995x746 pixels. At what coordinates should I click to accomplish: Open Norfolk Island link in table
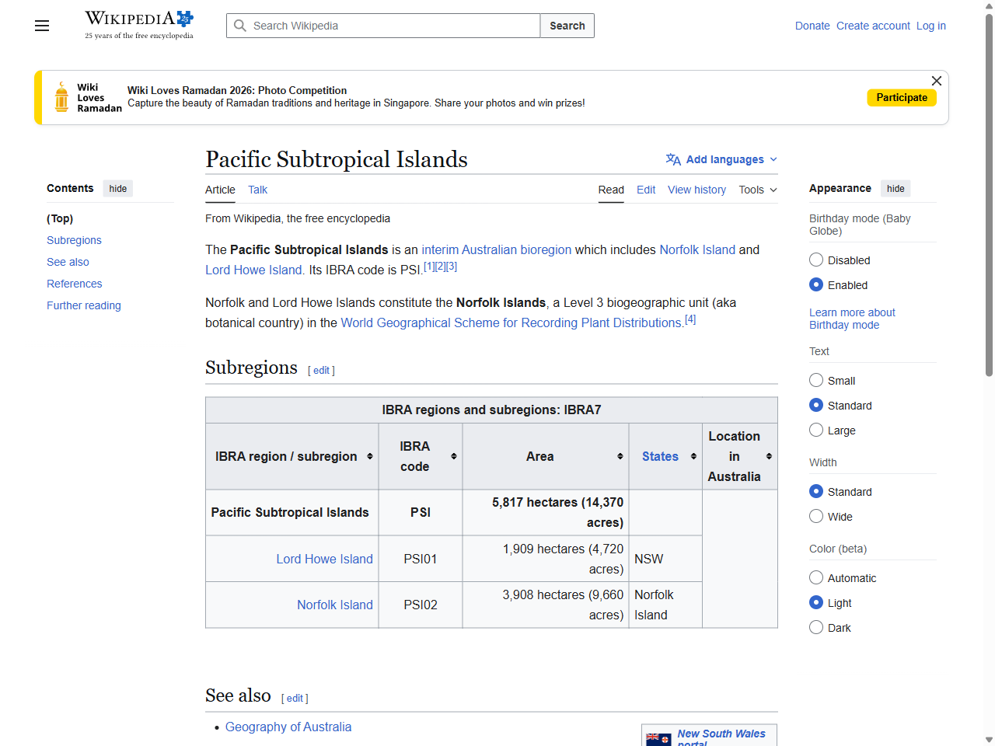pyautogui.click(x=335, y=605)
